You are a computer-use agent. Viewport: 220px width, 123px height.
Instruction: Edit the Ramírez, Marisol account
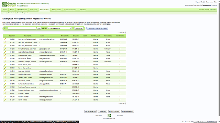tap(5, 93)
